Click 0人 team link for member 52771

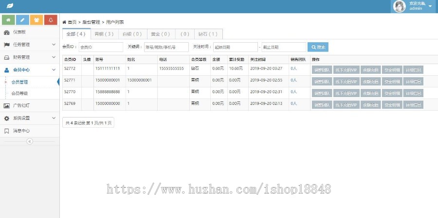coord(293,80)
